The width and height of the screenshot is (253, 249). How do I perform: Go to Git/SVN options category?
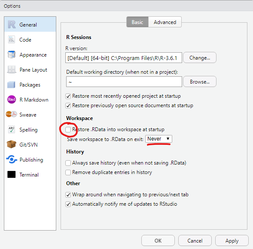tap(30, 144)
